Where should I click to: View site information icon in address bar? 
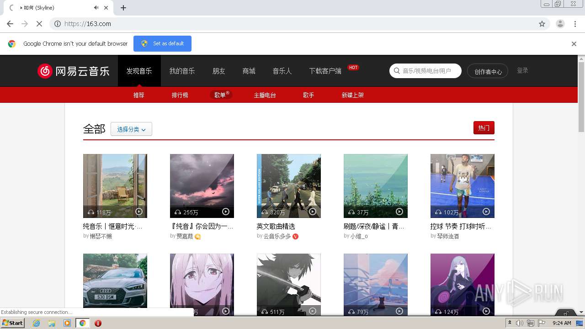tap(58, 24)
